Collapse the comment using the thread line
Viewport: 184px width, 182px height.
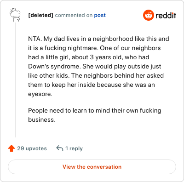[15, 80]
